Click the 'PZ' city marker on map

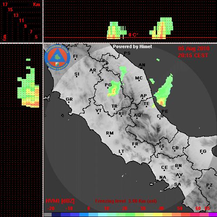[x=209, y=186]
